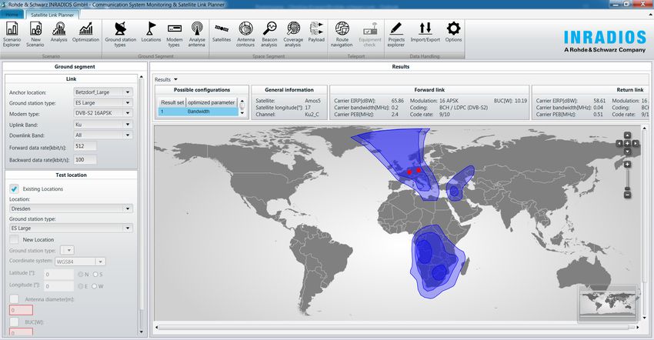Screen dimensions: 654x340
Task: Click the Latitude input field
Action: coord(58,274)
